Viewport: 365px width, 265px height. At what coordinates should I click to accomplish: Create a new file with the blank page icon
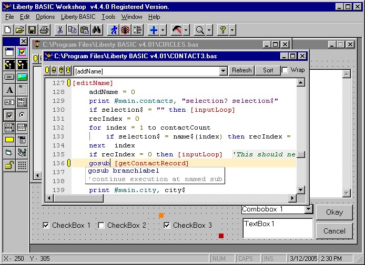point(8,30)
